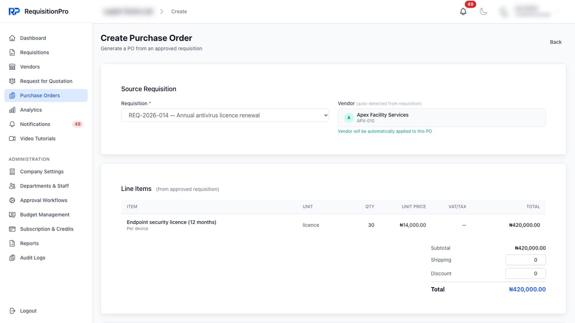Open Departments & Staff page
Viewport: 575px width, 323px height.
click(x=46, y=186)
